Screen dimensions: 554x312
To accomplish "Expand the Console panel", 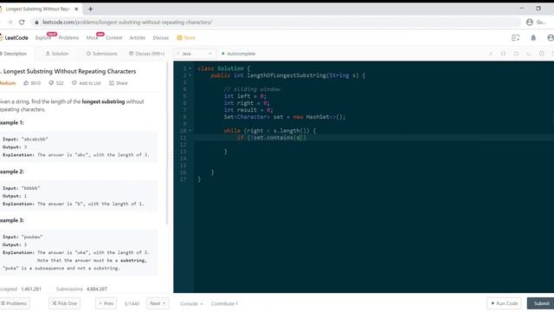I will pyautogui.click(x=191, y=303).
